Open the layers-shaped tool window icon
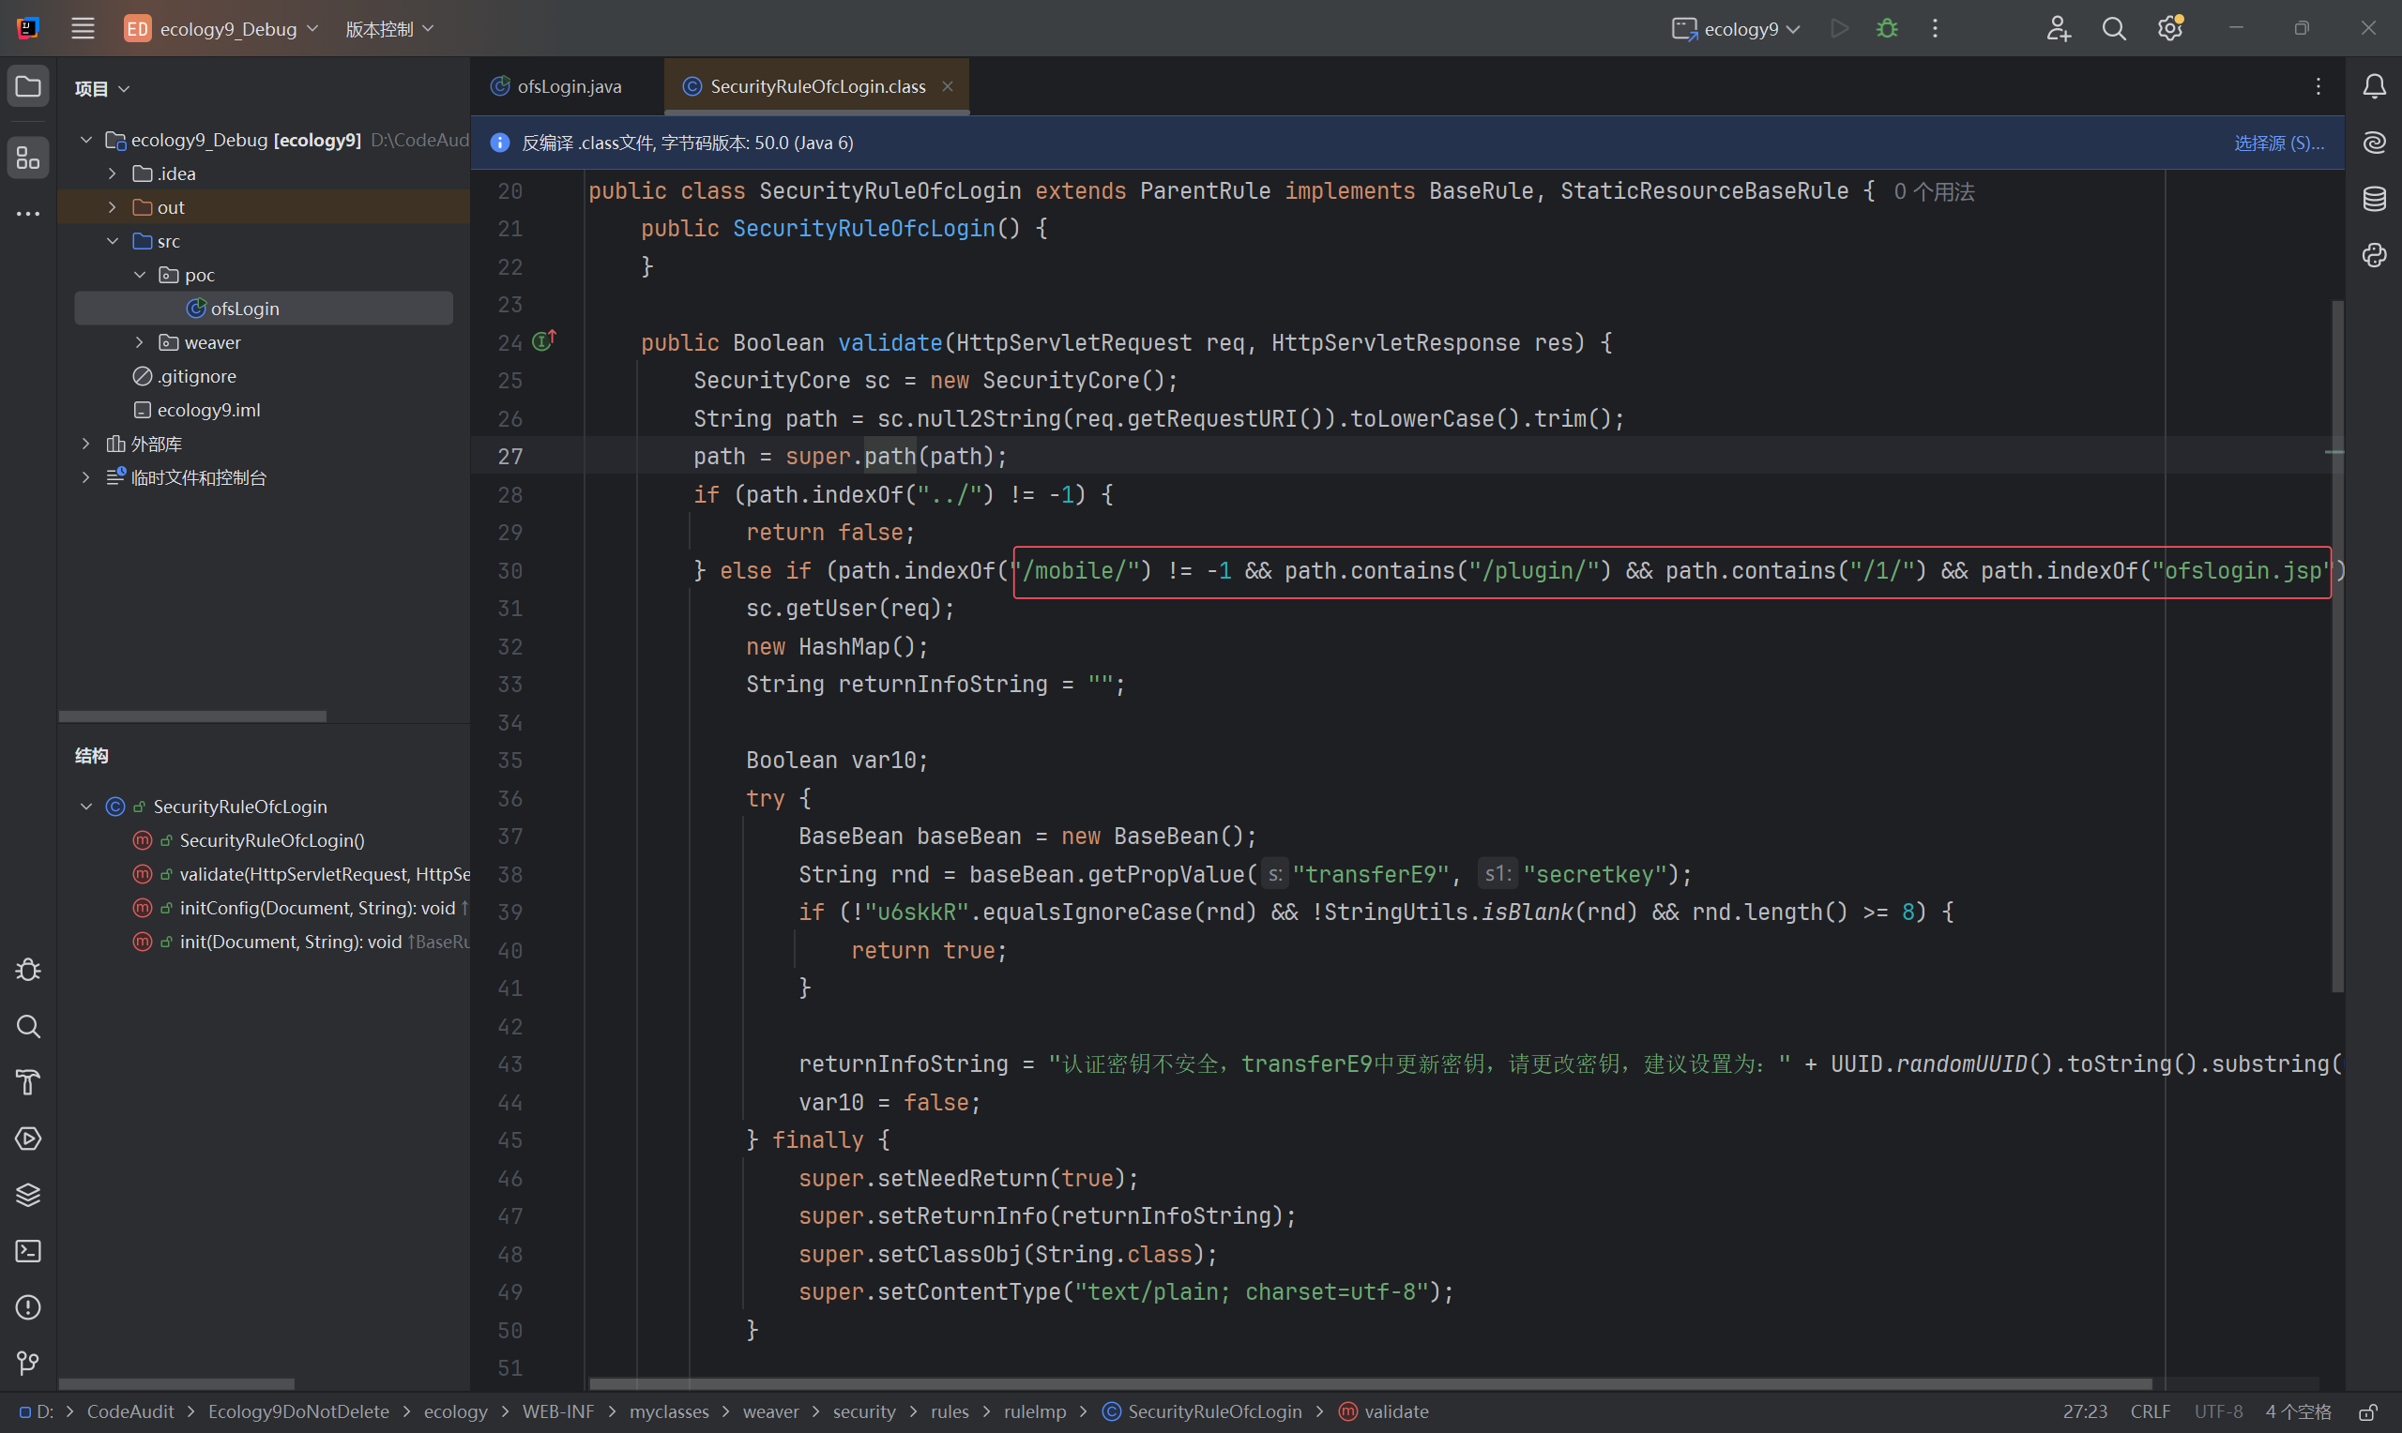This screenshot has width=2402, height=1433. [x=28, y=1195]
